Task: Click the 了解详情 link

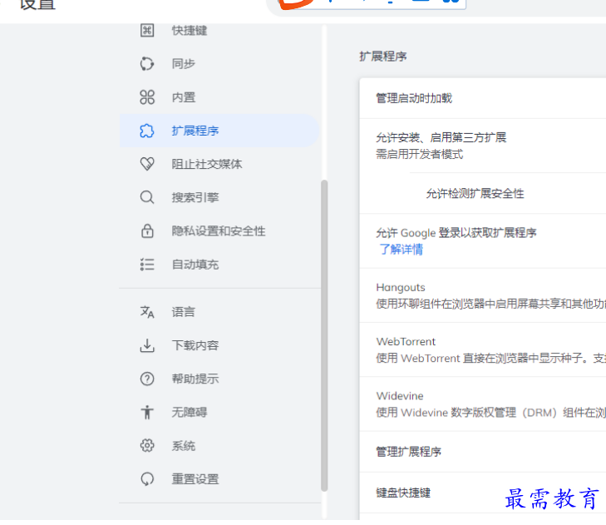Action: [x=401, y=250]
